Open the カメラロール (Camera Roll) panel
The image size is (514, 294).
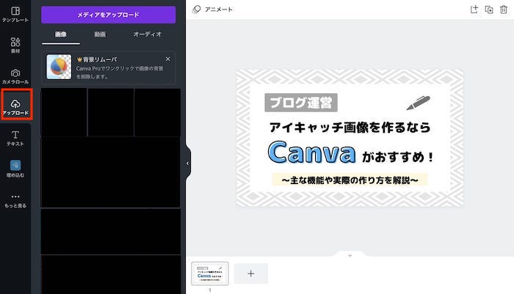[x=15, y=76]
